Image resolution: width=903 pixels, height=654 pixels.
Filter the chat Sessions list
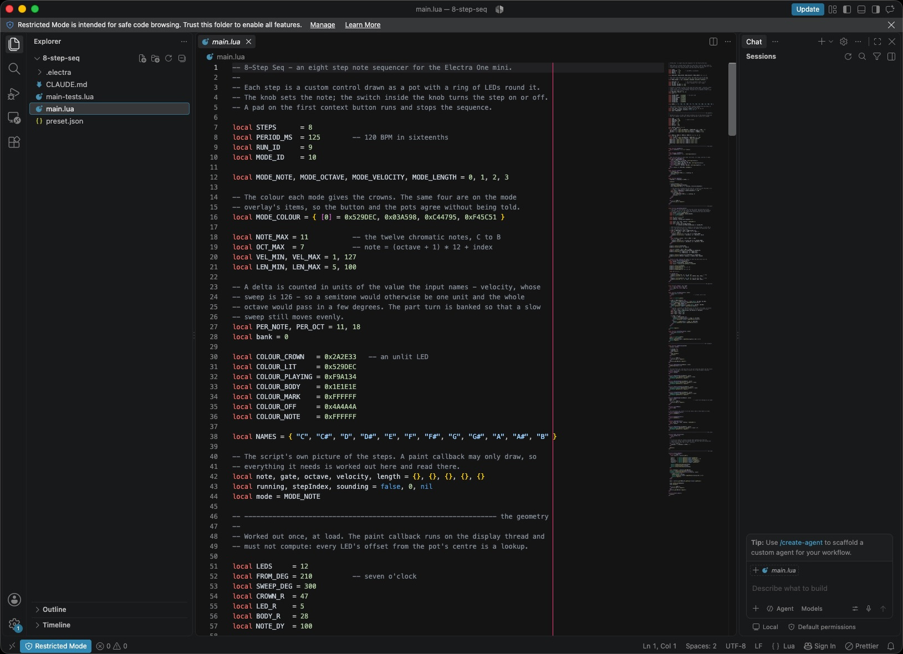877,57
